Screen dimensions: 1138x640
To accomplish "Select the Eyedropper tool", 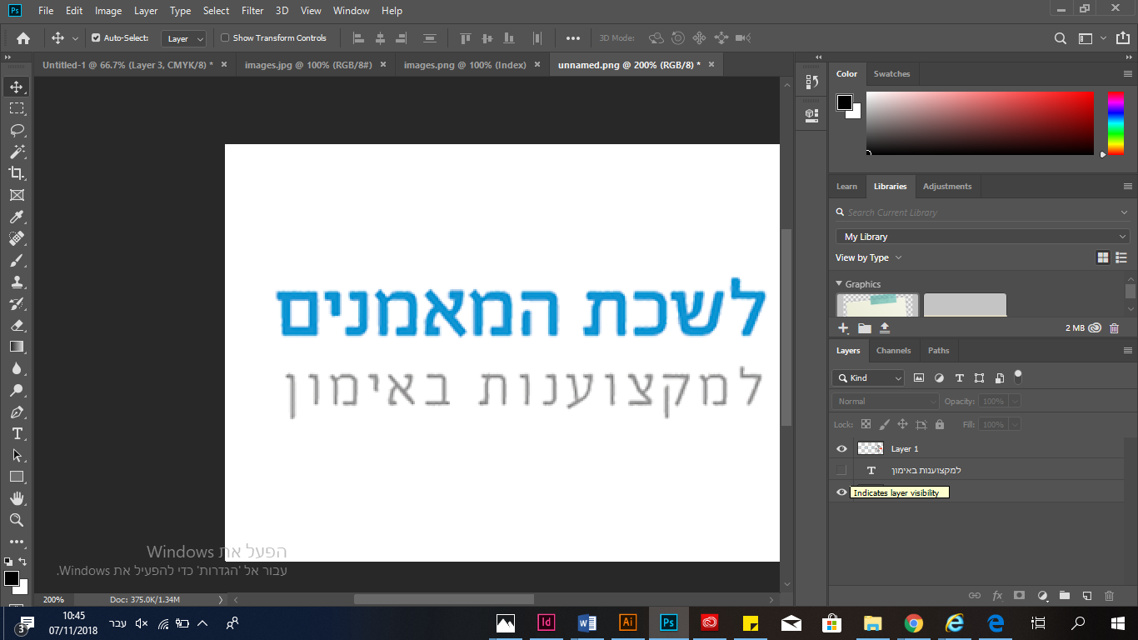I will tap(17, 217).
